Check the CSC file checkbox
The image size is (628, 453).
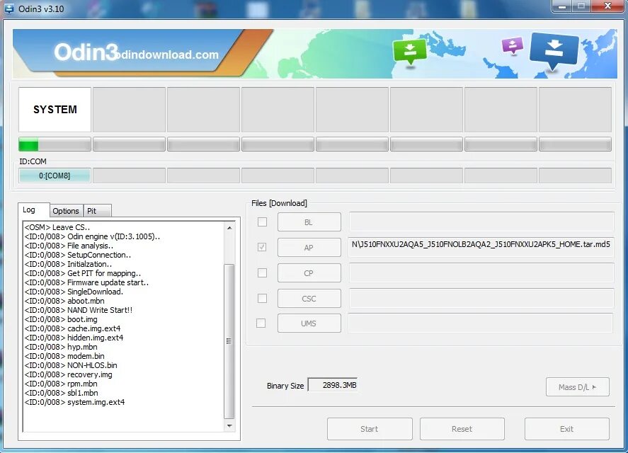coord(263,299)
